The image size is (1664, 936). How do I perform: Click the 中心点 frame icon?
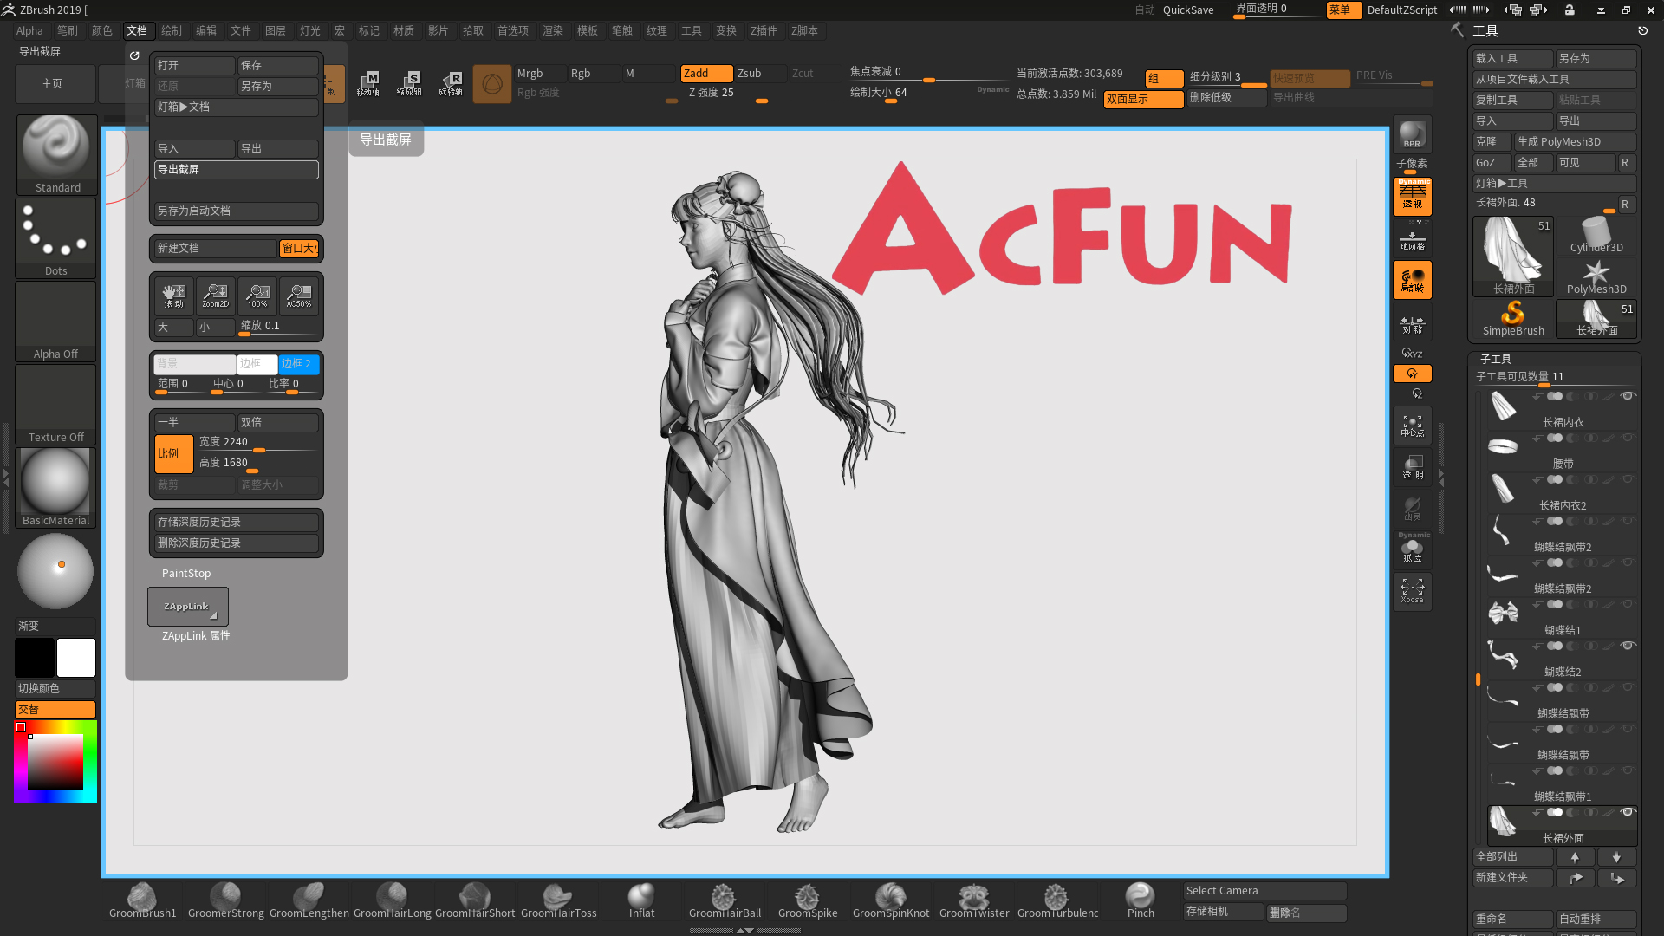pos(1412,426)
